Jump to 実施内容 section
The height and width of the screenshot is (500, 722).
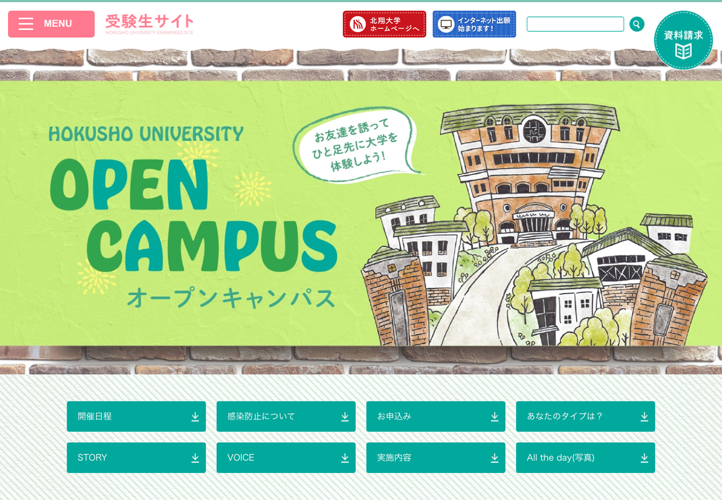pyautogui.click(x=436, y=458)
